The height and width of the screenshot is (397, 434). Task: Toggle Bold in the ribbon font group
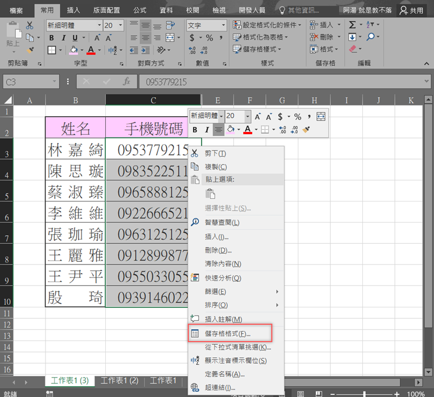(52, 38)
